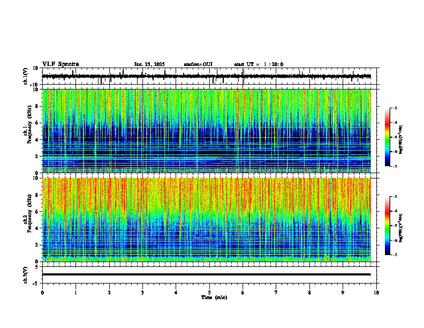Click the date text "Jan. 23, 2025"
The width and height of the screenshot is (424, 328).
[149, 64]
